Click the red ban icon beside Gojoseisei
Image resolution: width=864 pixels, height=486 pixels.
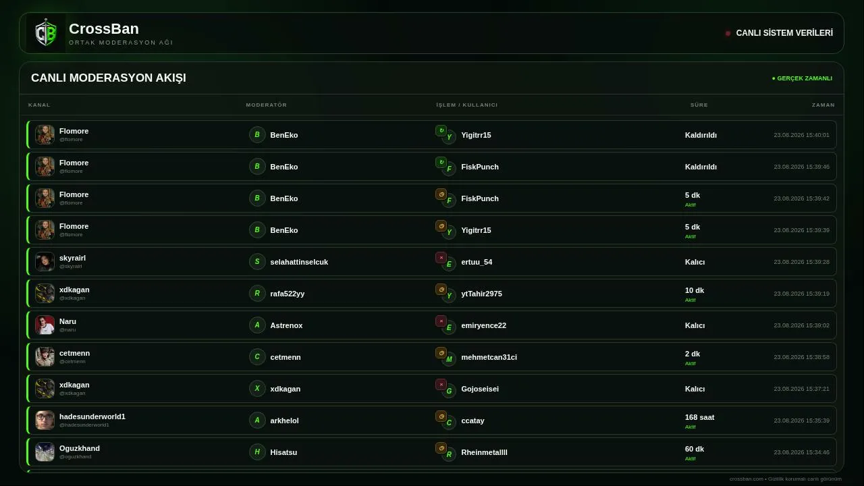441,384
